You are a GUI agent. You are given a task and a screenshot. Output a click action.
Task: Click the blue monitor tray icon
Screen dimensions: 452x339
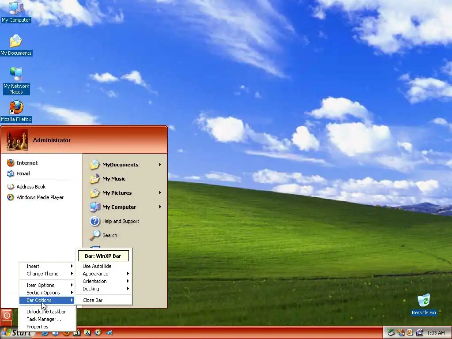[x=419, y=333]
